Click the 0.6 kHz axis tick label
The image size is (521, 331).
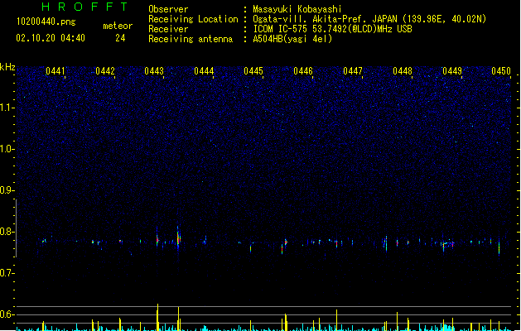(7, 314)
